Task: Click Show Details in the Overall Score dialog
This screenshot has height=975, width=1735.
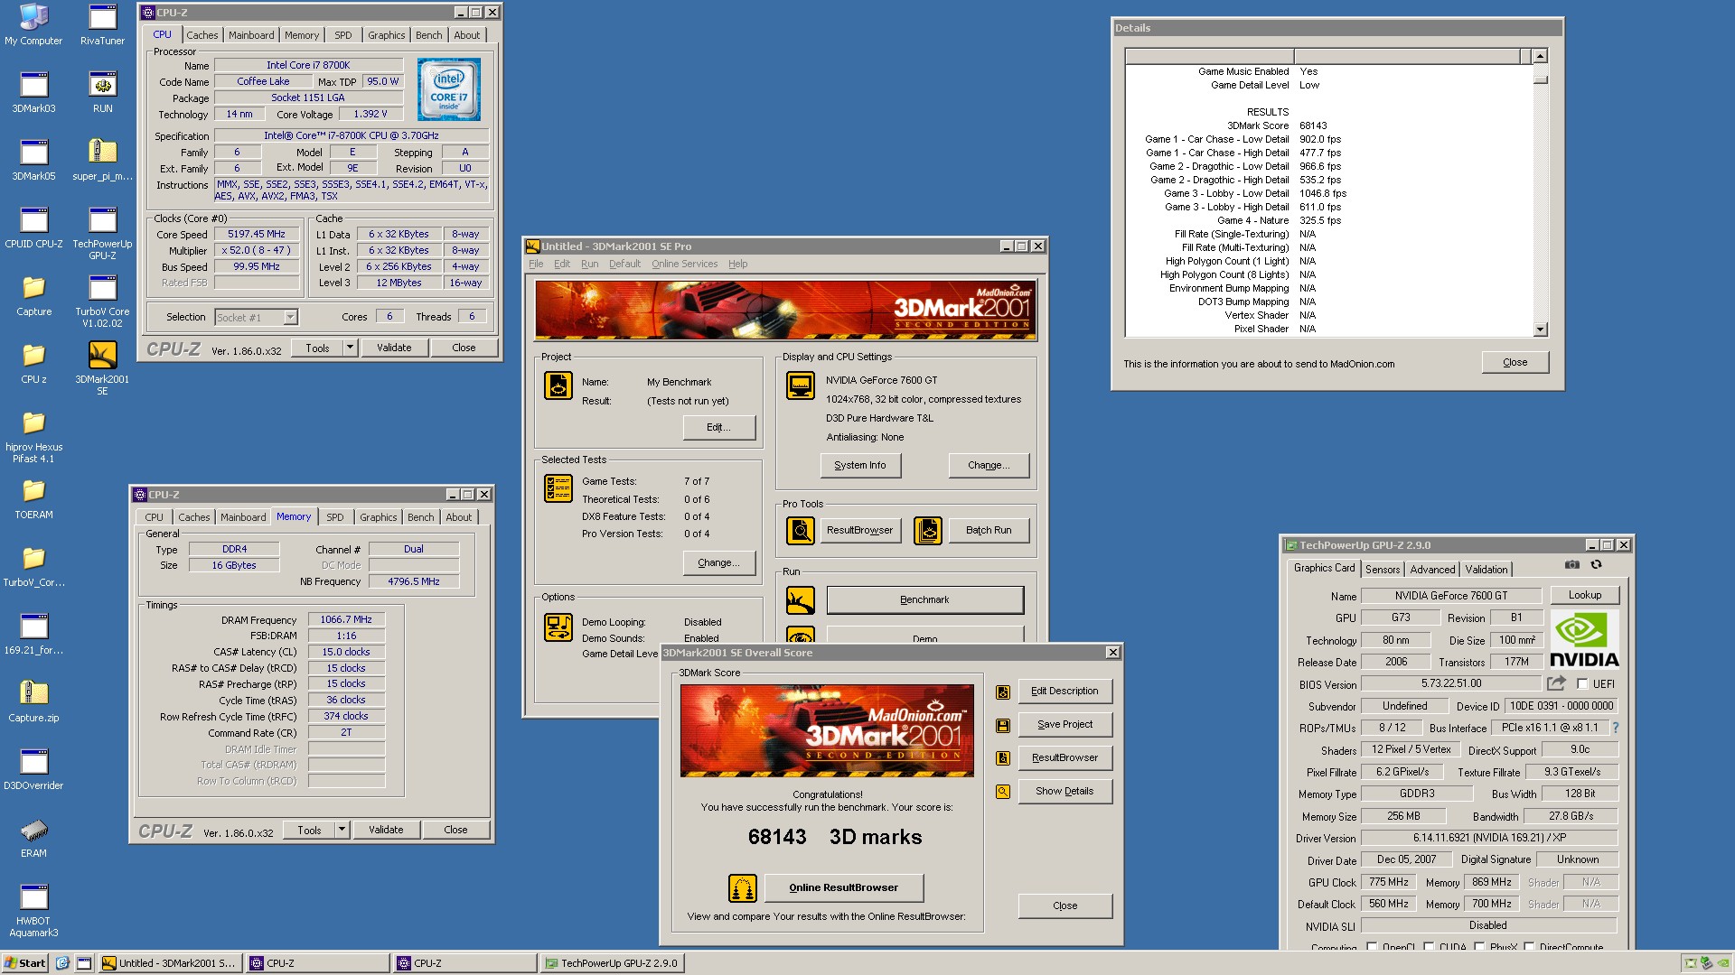Action: point(1064,792)
